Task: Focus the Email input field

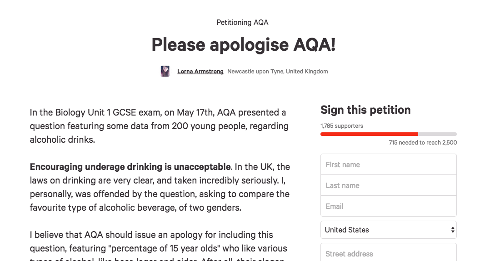Action: click(389, 206)
